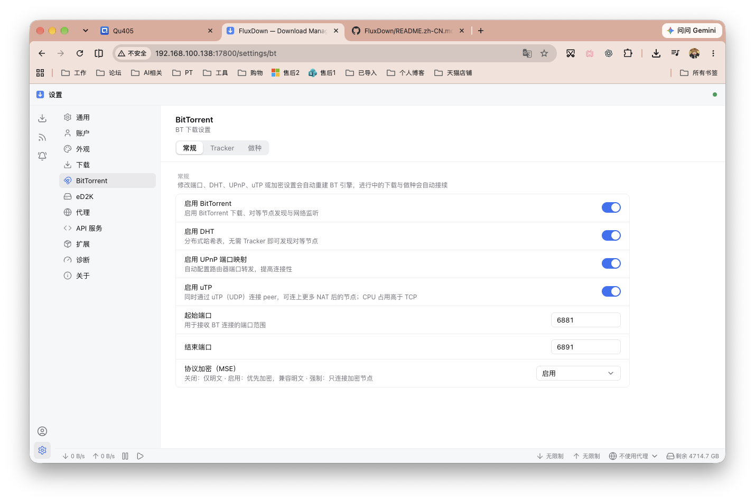Image resolution: width=755 pixels, height=502 pixels.
Task: Expand the proxy selector in status bar
Action: coord(633,456)
